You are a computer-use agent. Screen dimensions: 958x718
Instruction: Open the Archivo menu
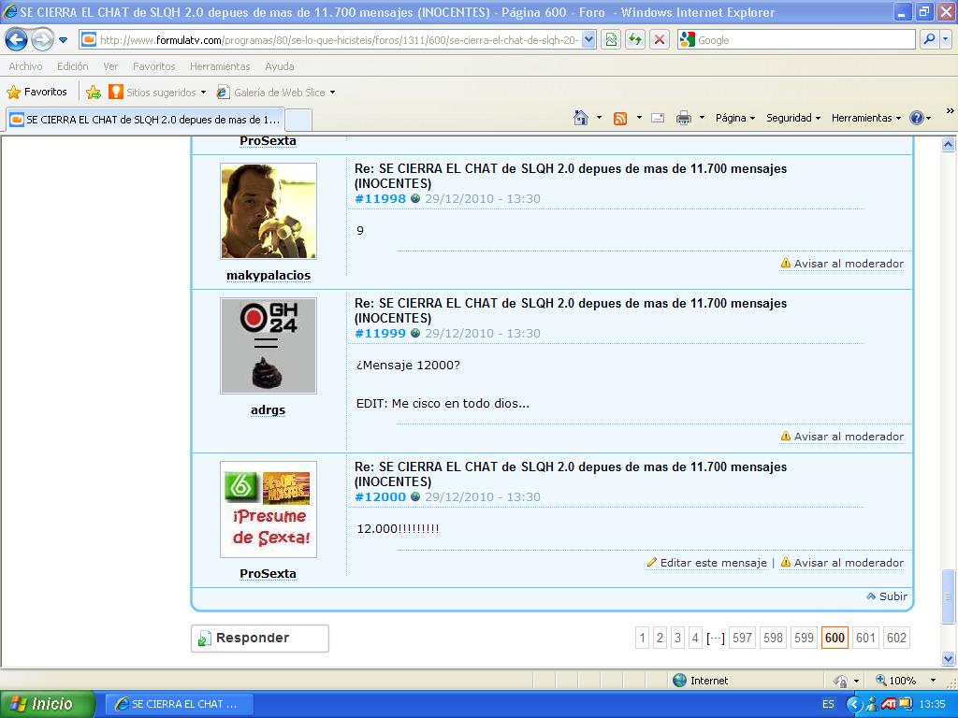[x=25, y=66]
